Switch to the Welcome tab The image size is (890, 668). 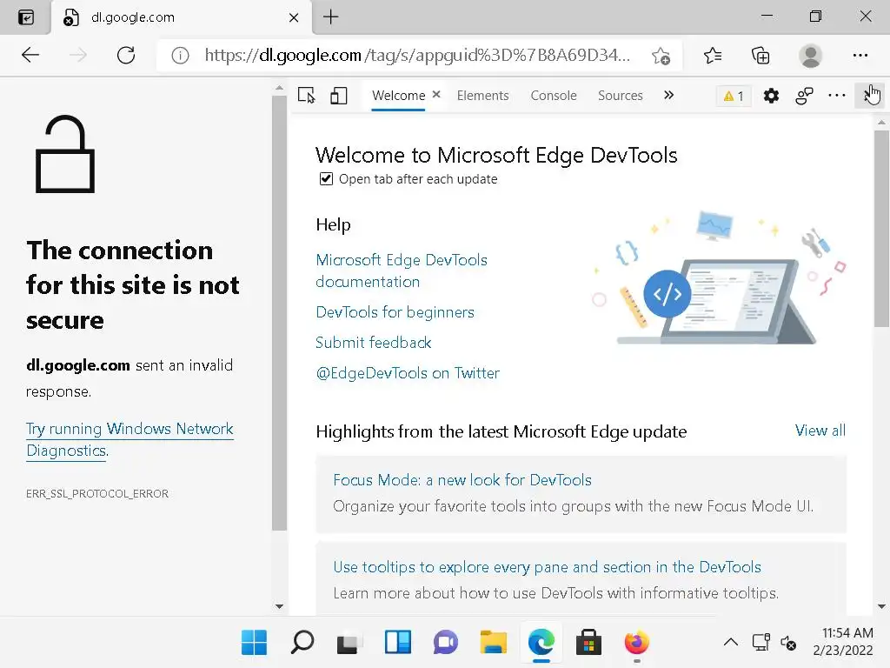(398, 96)
